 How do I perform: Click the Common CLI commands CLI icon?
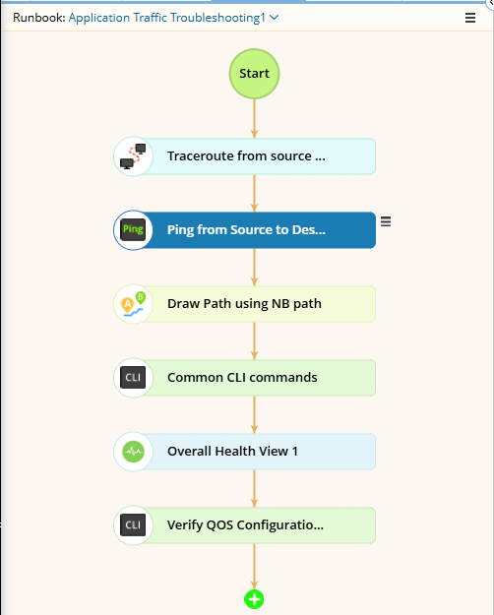point(133,377)
